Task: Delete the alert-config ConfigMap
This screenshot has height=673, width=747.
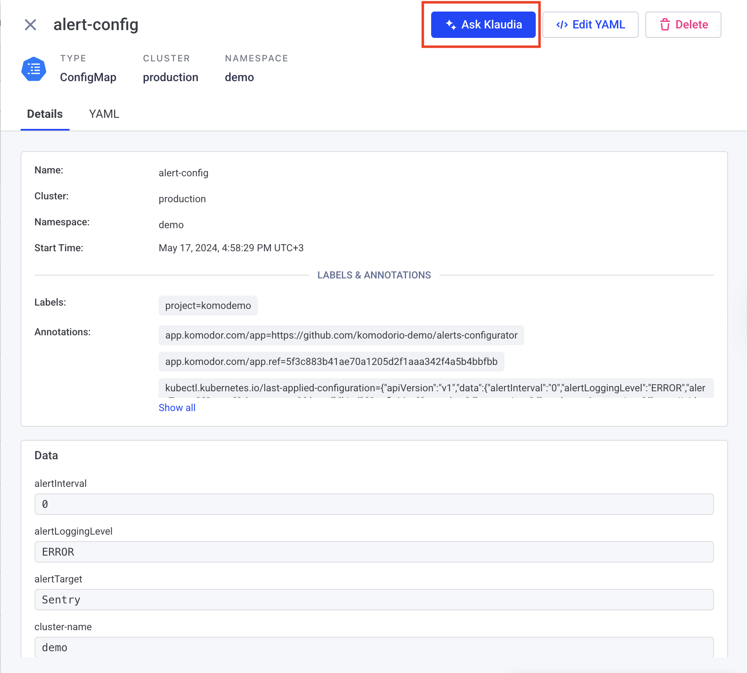Action: tap(683, 25)
